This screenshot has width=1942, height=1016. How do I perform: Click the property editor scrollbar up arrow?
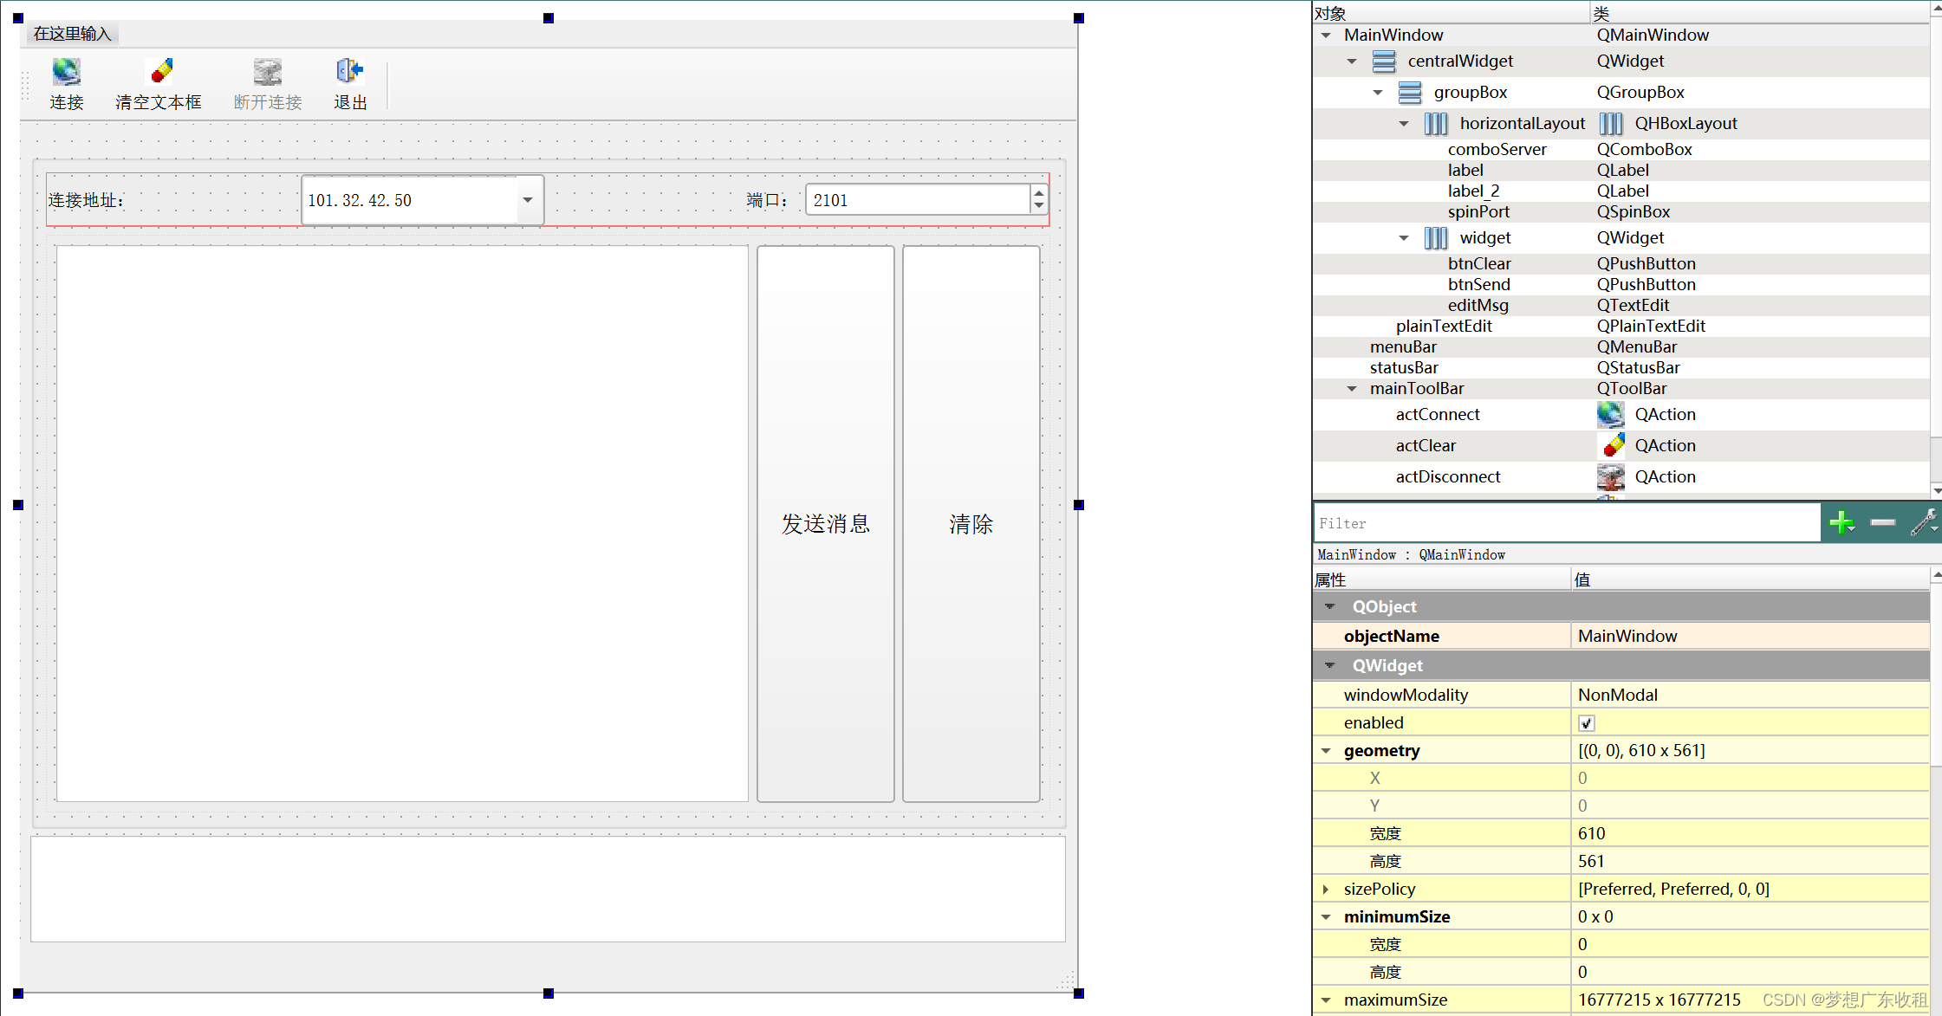coord(1936,574)
